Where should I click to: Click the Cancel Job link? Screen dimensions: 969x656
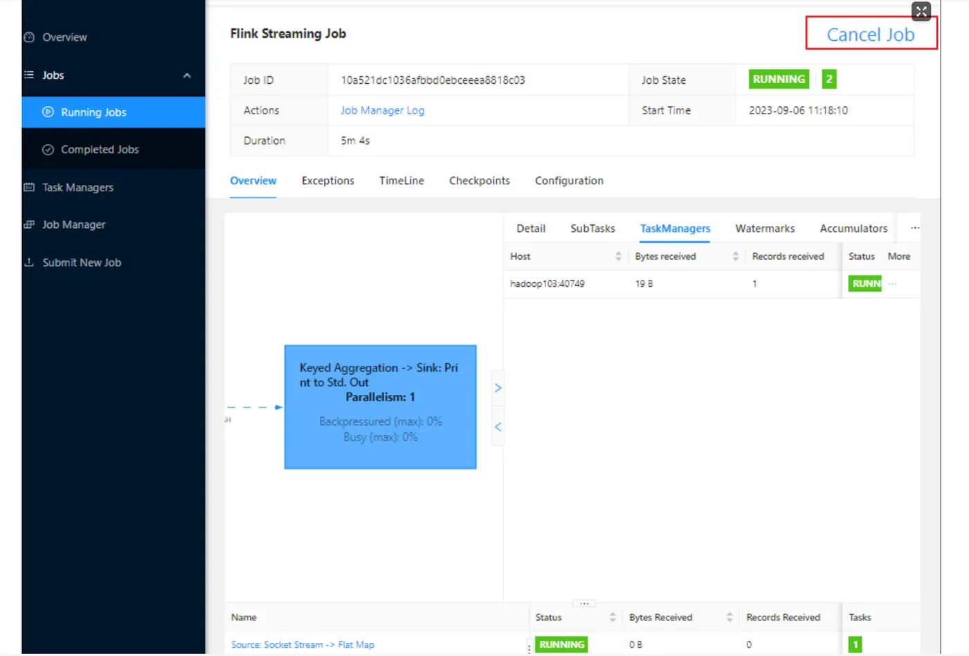click(871, 35)
